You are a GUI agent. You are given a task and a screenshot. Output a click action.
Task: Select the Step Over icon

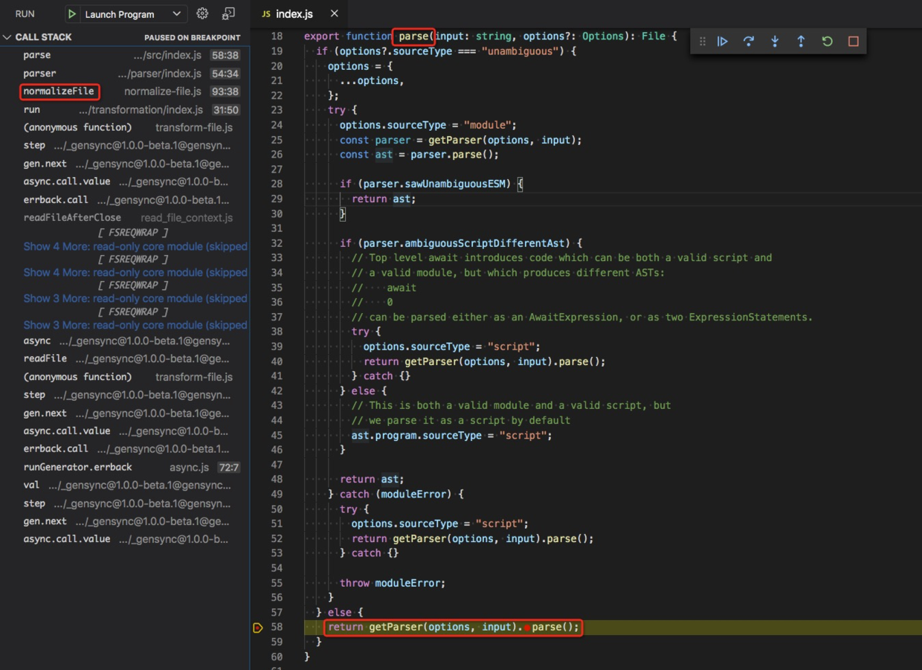pyautogui.click(x=748, y=41)
